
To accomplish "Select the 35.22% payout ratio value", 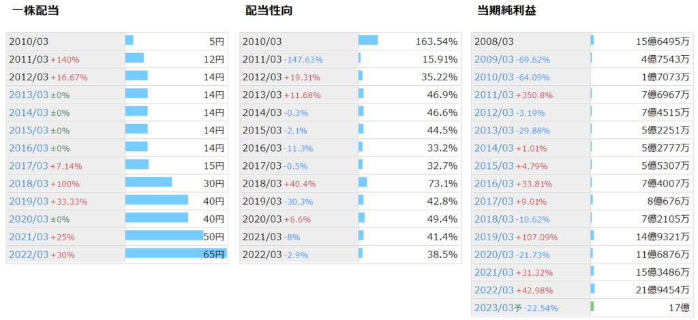I will tap(440, 78).
